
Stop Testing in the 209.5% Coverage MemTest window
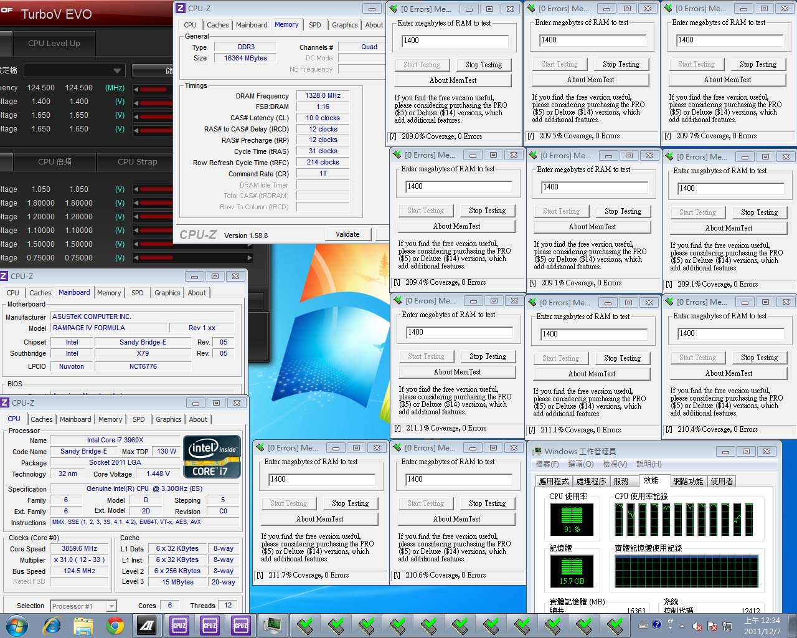pyautogui.click(x=621, y=64)
